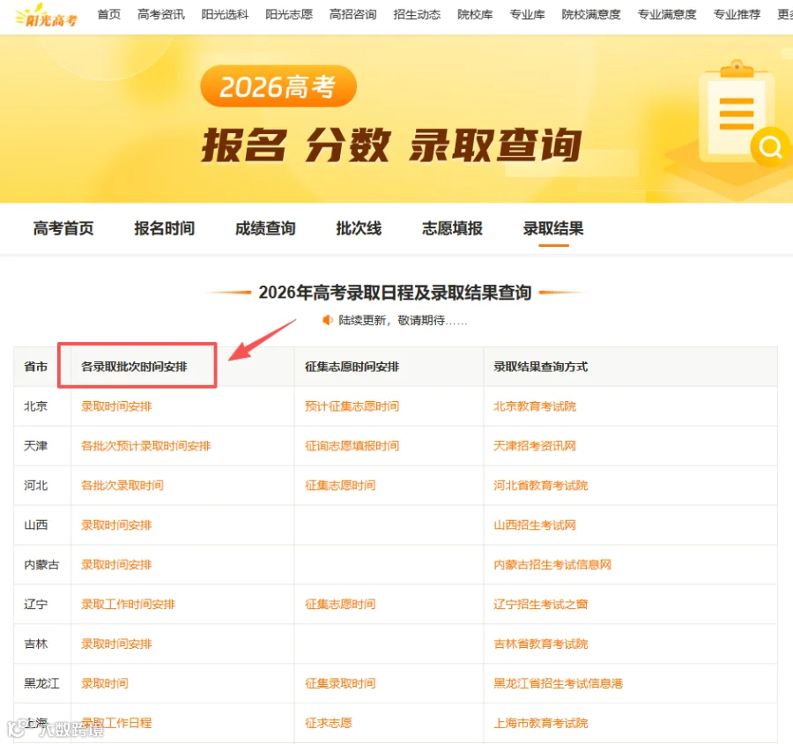Open 黑龙江 征集录取时间 link
The height and width of the screenshot is (744, 793).
(340, 683)
